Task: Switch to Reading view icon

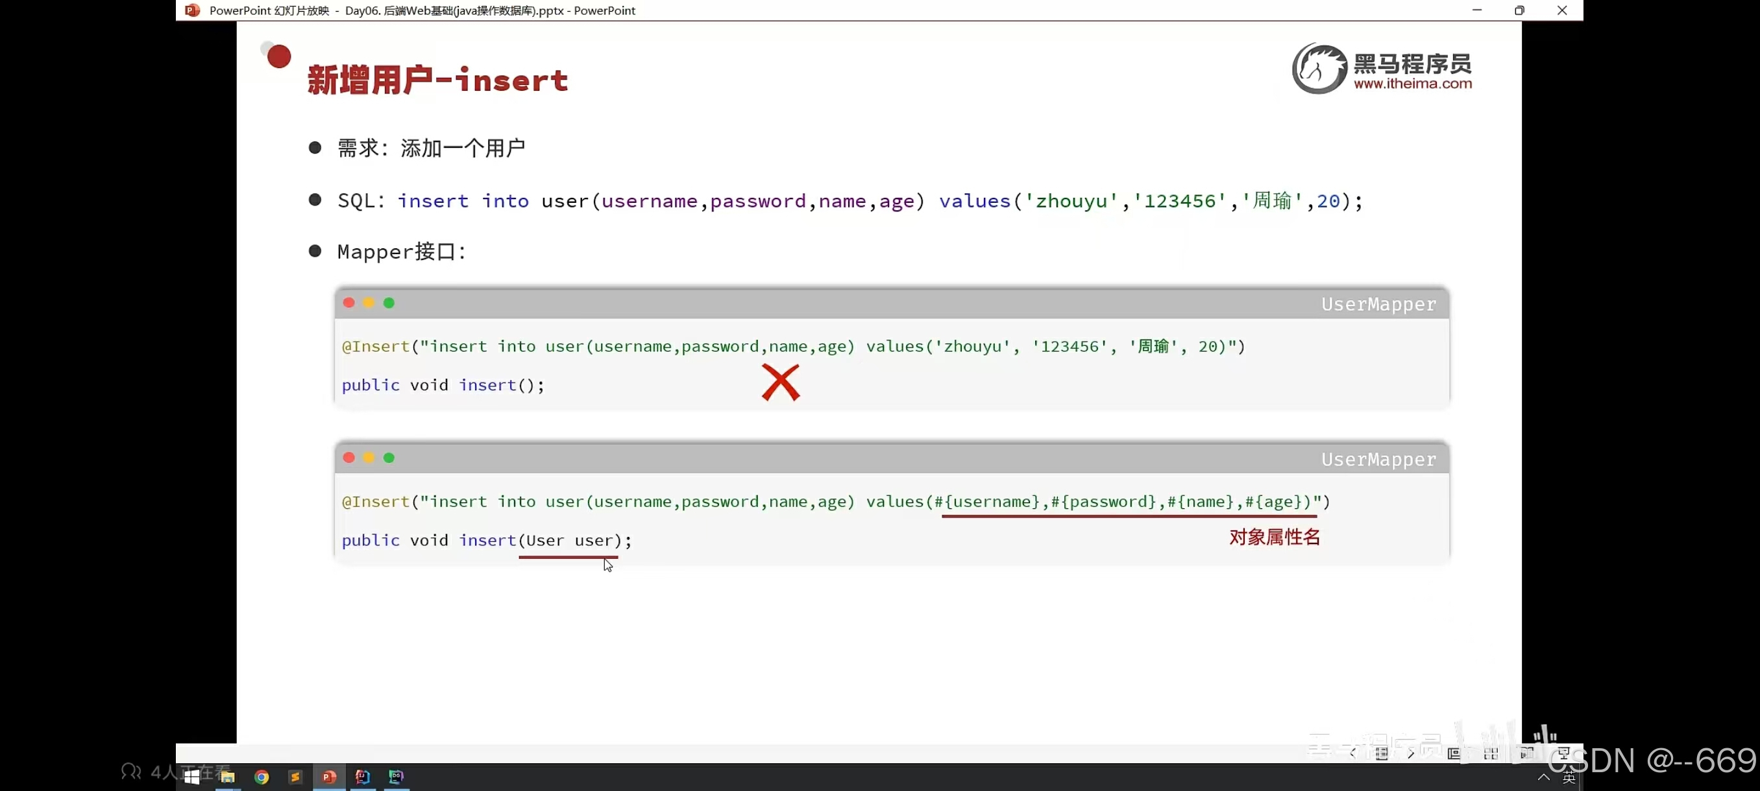Action: (x=1527, y=753)
